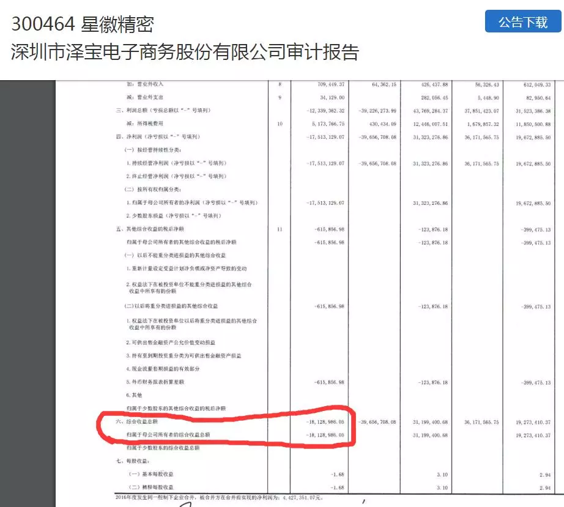Viewport: 564px width, 507px height.
Task: Click -123,876.18 in the 外币财务报表折算差额 row
Action: (x=433, y=383)
